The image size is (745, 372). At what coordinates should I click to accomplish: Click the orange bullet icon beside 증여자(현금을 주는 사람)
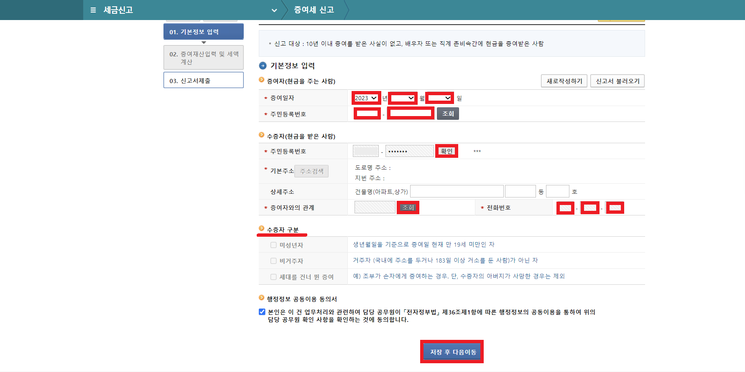[262, 80]
